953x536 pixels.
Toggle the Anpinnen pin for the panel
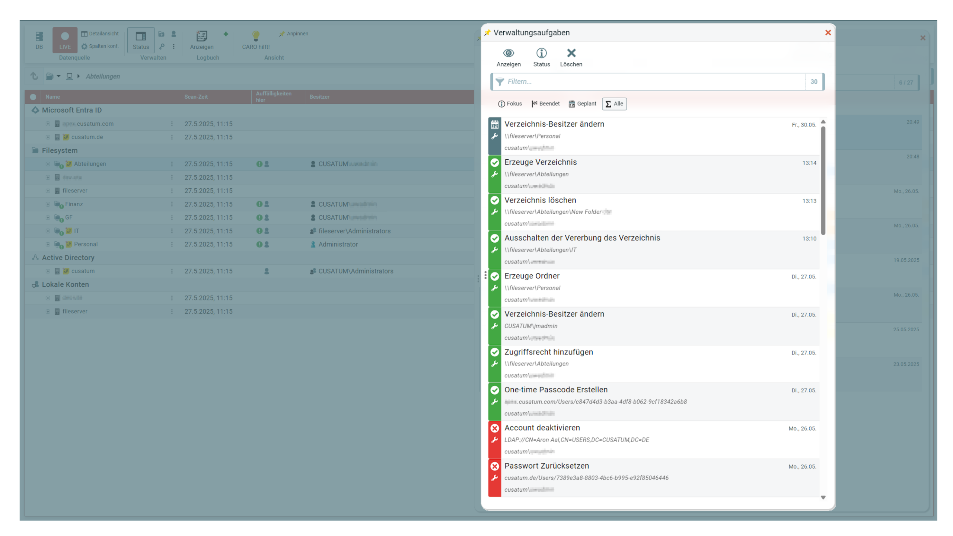coord(294,33)
